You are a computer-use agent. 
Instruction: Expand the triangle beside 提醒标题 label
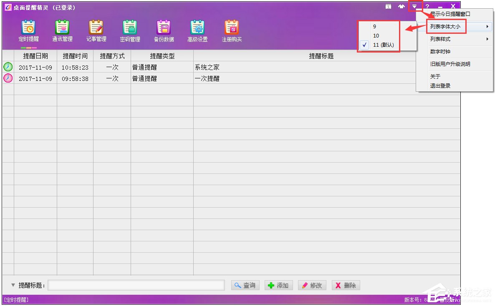point(13,285)
